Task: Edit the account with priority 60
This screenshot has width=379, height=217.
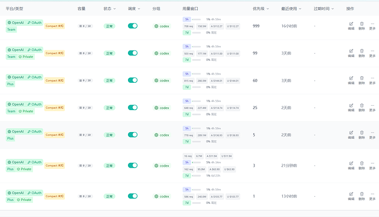Action: tap(351, 81)
